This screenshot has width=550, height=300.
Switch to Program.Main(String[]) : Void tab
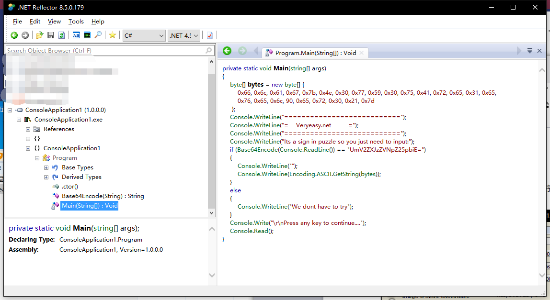[x=315, y=53]
